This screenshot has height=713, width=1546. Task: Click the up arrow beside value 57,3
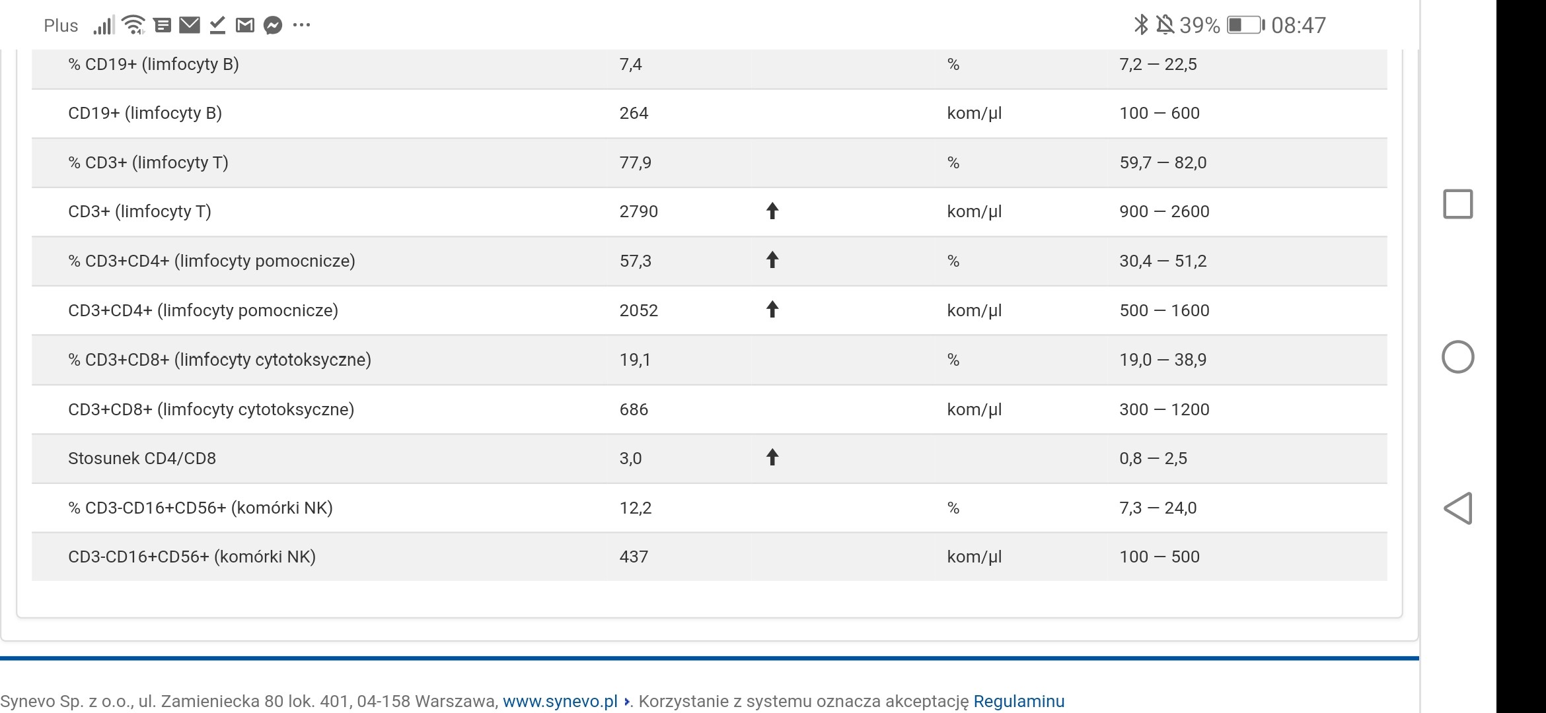click(x=772, y=260)
